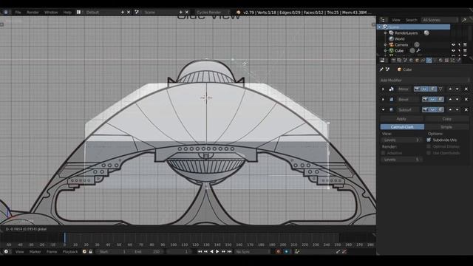Expand the Bevel modifier panel
The height and width of the screenshot is (266, 473).
(383, 99)
